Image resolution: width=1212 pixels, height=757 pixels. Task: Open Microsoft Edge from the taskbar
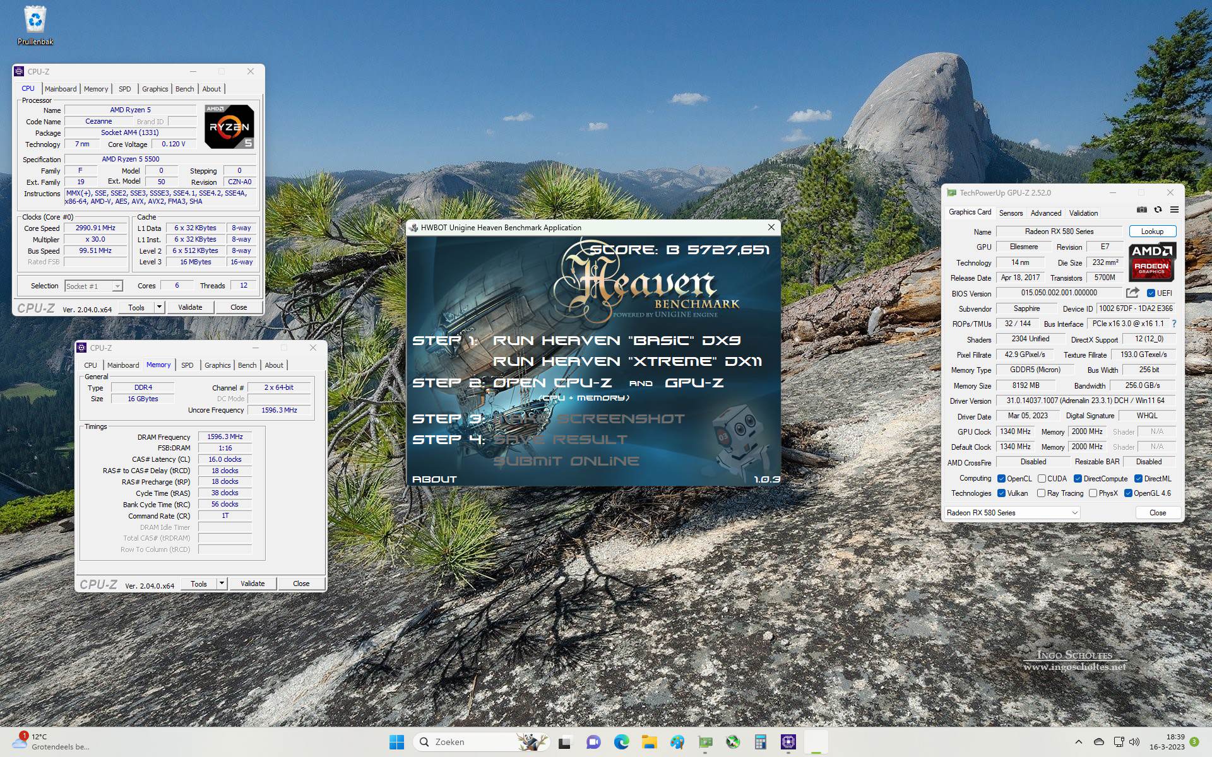point(621,742)
